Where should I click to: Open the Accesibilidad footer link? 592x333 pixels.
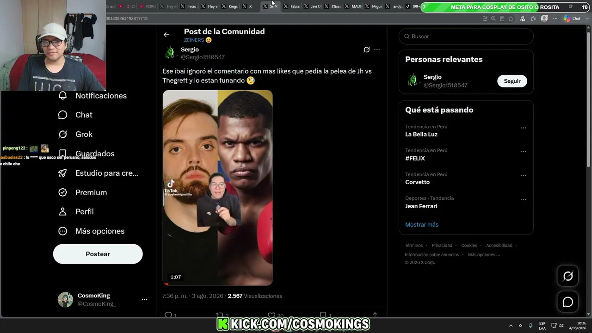coord(499,246)
